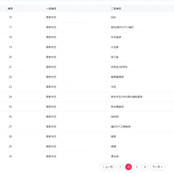Click the 水溶笔 entry in row 19
Screen dimensions: 174x174
tap(115, 47)
